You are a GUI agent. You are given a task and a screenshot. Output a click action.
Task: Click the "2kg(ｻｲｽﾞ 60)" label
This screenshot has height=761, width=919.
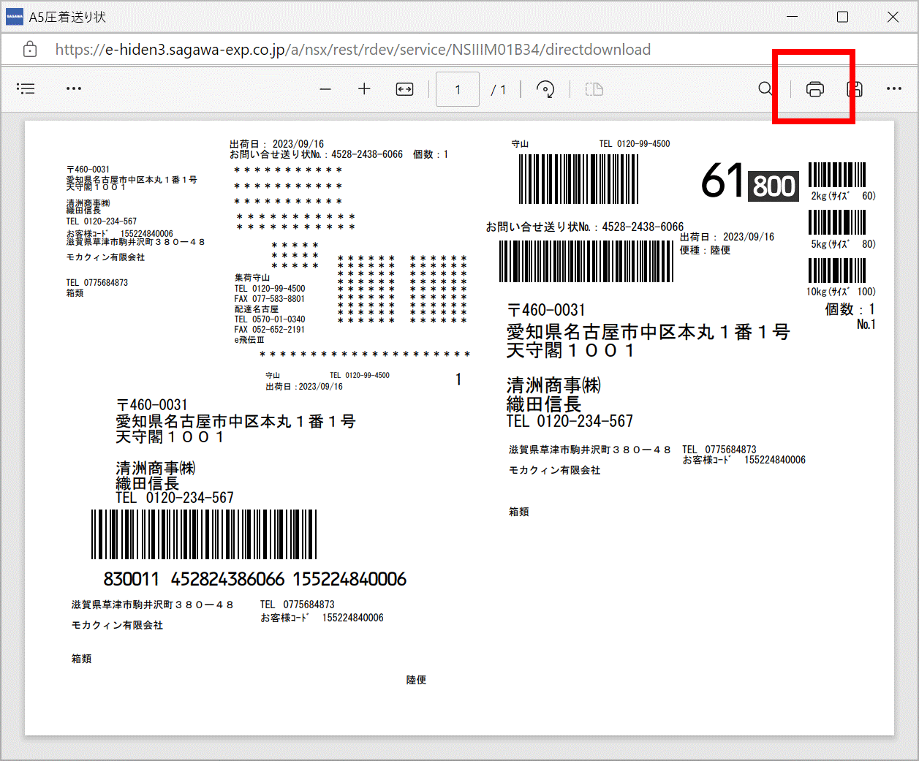[x=843, y=196]
